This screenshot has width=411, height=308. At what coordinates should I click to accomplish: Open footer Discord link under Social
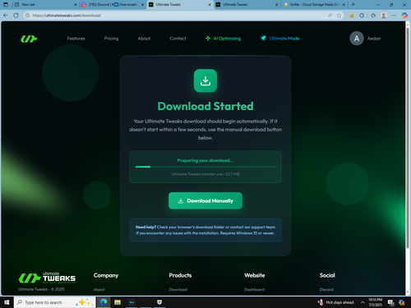click(x=326, y=289)
